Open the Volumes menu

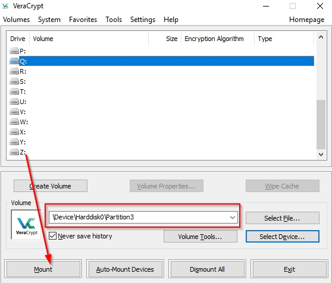tap(16, 20)
